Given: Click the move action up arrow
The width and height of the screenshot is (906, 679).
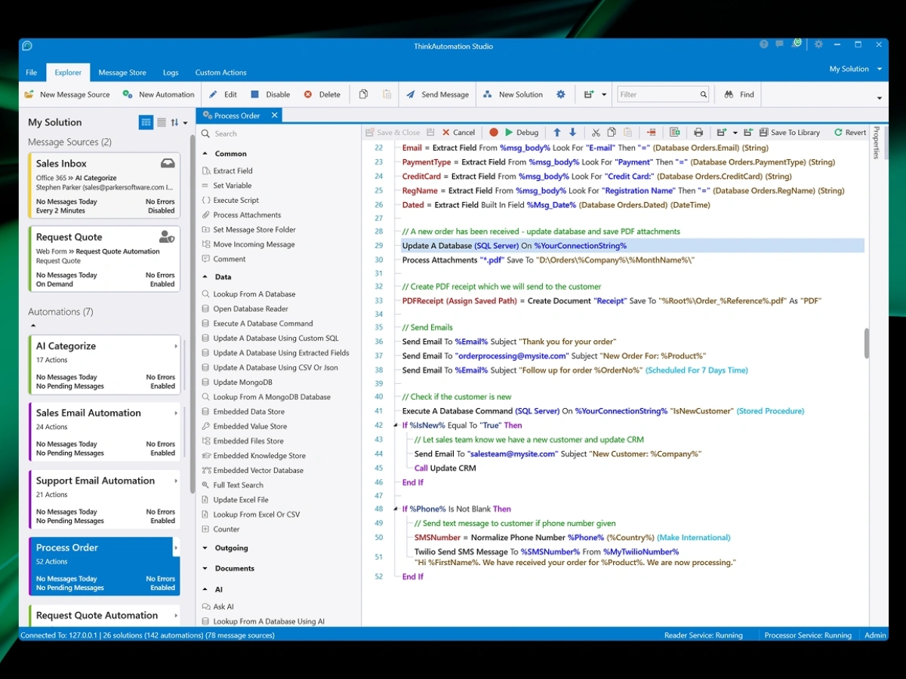Looking at the screenshot, I should point(557,132).
